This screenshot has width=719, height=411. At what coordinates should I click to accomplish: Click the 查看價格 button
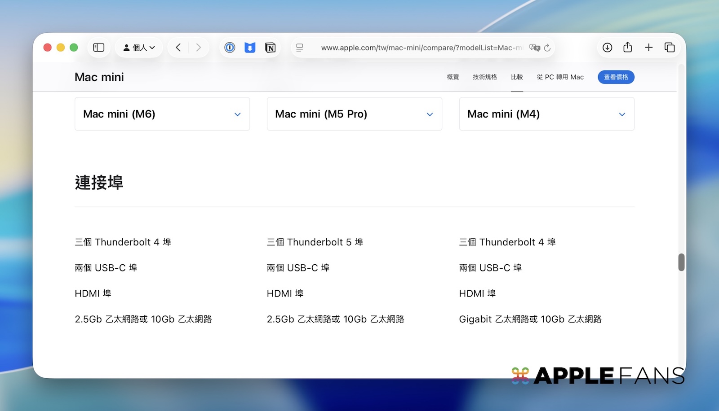(x=616, y=77)
